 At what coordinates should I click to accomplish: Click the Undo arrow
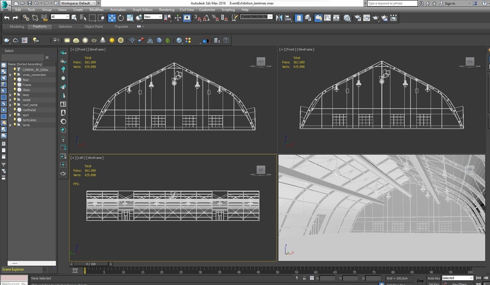point(6,18)
